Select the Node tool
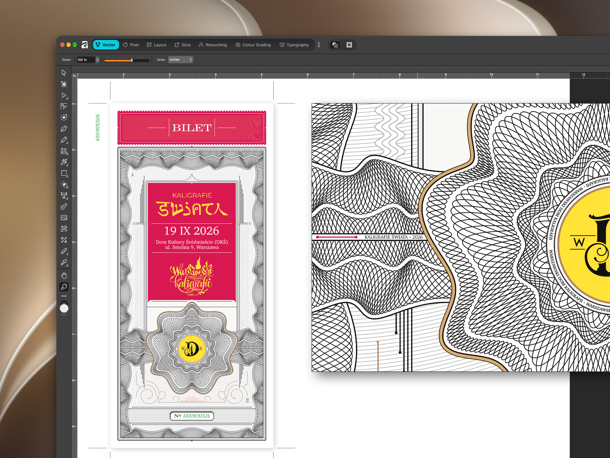Viewport: 610px width, 458px height. pyautogui.click(x=64, y=95)
